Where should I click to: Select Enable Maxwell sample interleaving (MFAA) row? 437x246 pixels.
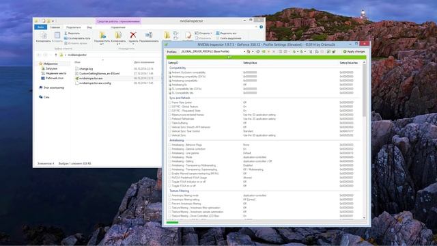(264, 174)
